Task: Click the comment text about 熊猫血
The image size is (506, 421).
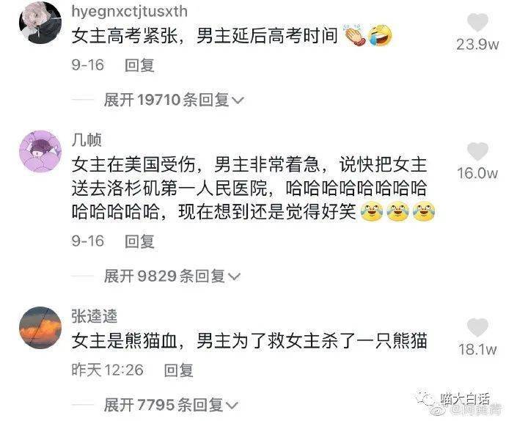Action: 249,341
